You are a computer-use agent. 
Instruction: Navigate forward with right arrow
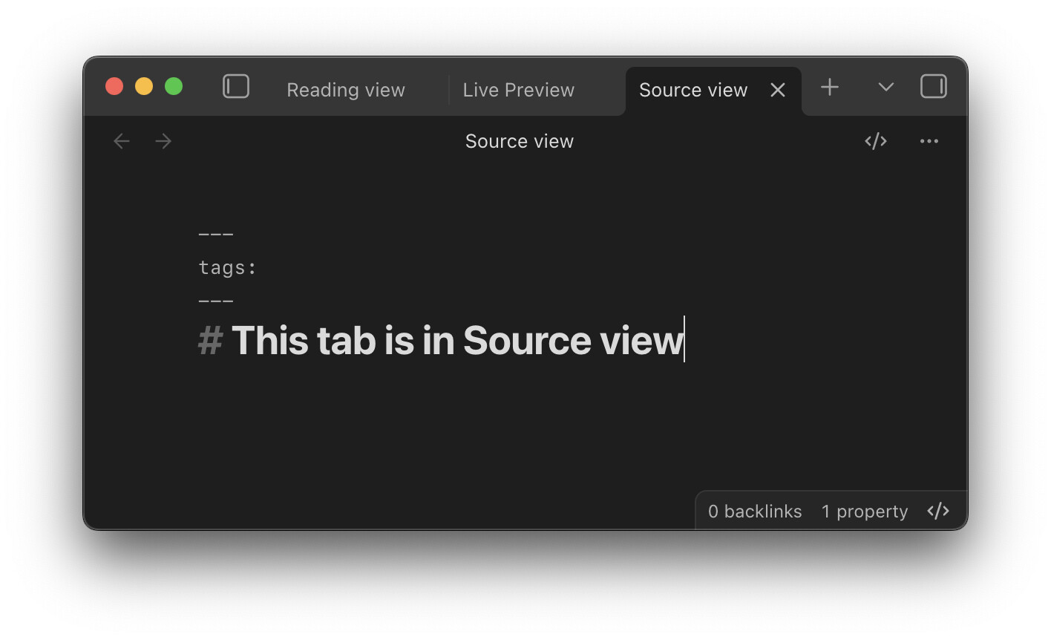coord(164,141)
